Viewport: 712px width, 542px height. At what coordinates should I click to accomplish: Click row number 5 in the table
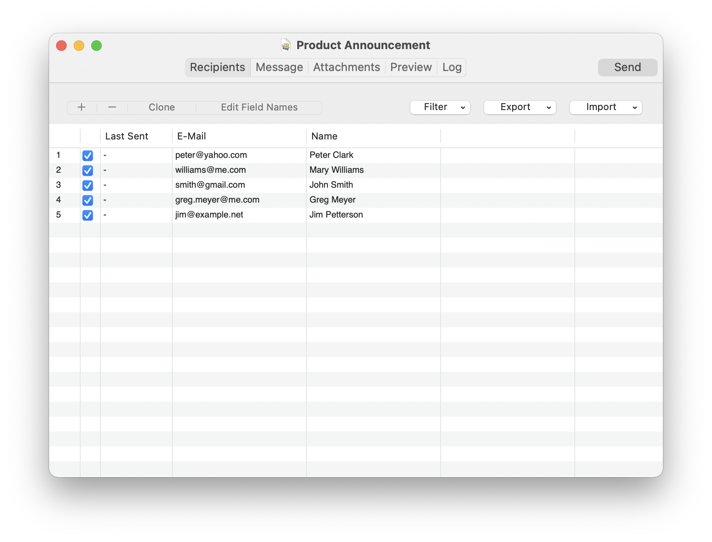(x=58, y=215)
